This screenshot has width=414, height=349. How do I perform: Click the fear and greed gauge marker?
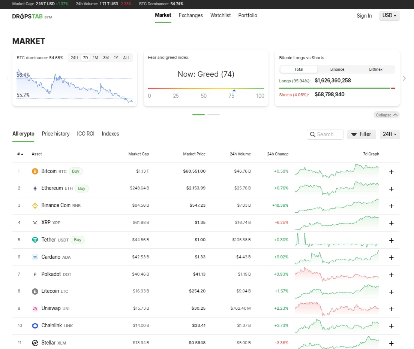tap(234, 90)
